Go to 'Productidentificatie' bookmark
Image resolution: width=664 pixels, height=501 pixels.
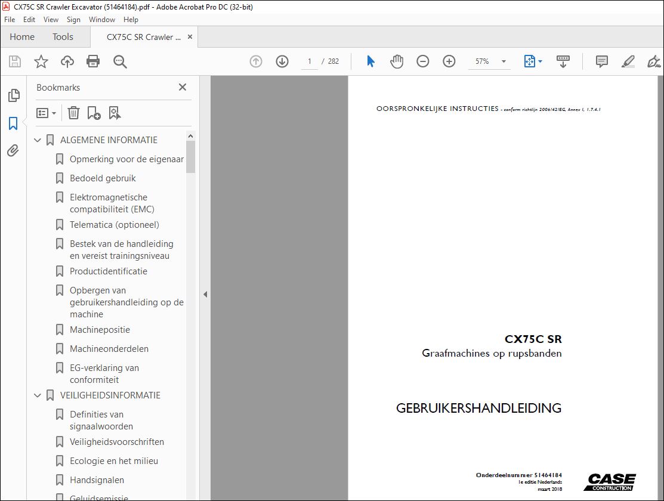coord(109,271)
